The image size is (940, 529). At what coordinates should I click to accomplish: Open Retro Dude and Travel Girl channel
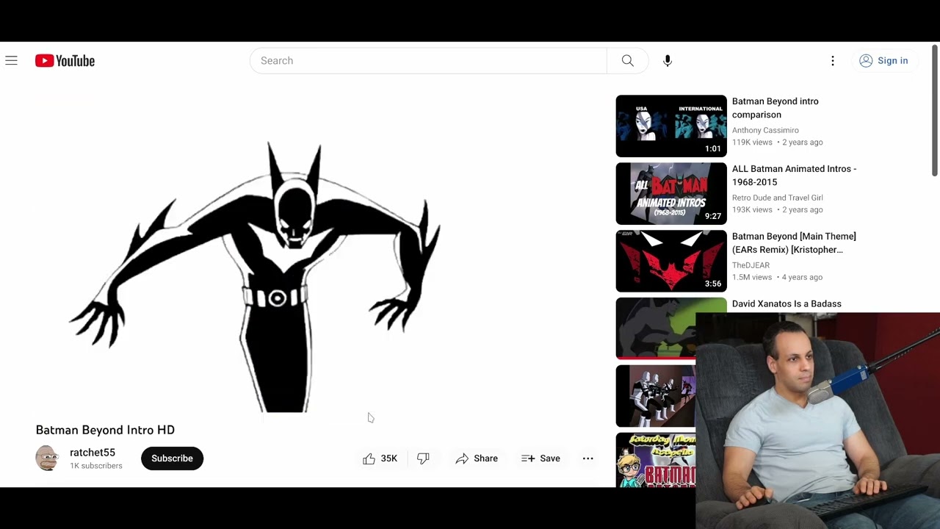point(777,198)
